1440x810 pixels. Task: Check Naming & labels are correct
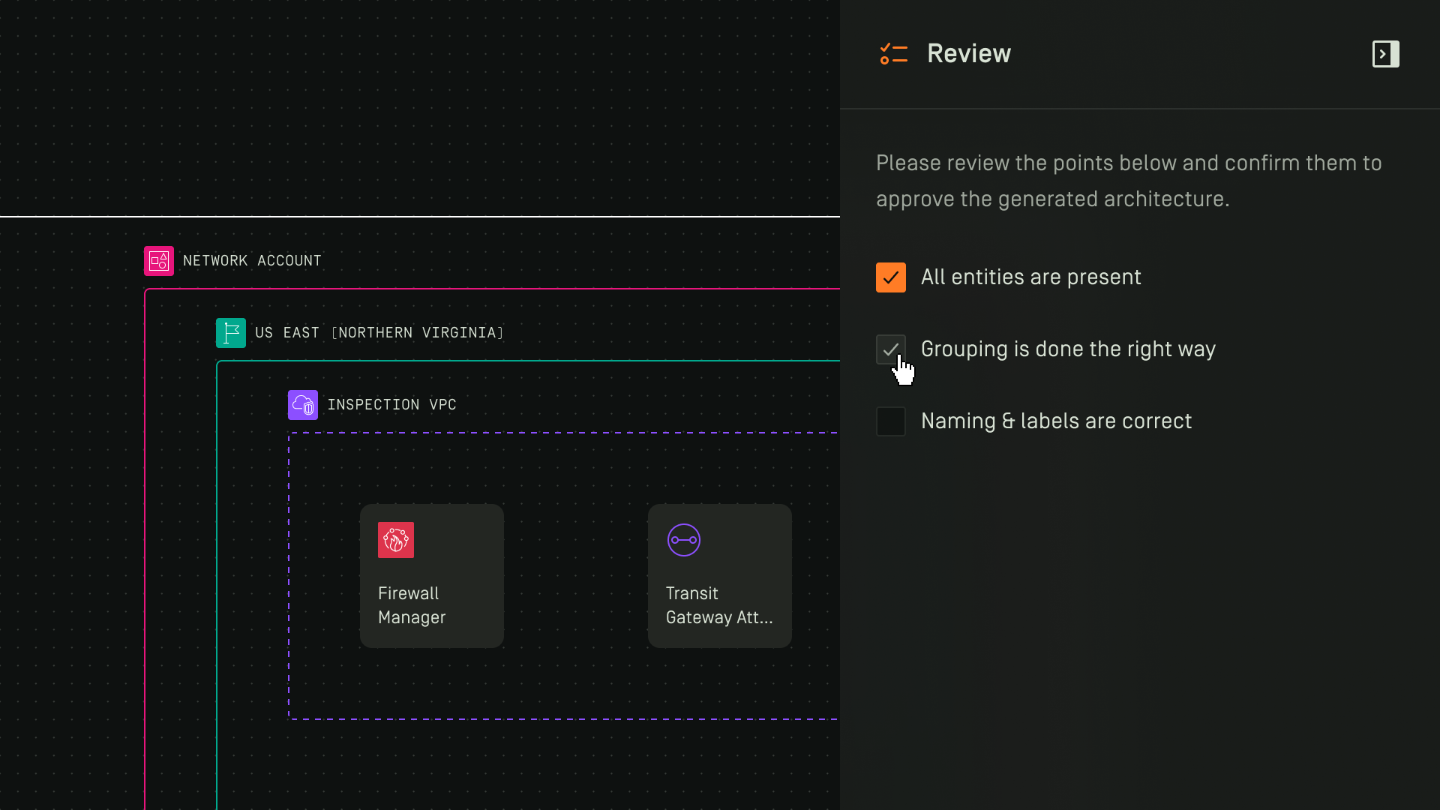coord(890,421)
